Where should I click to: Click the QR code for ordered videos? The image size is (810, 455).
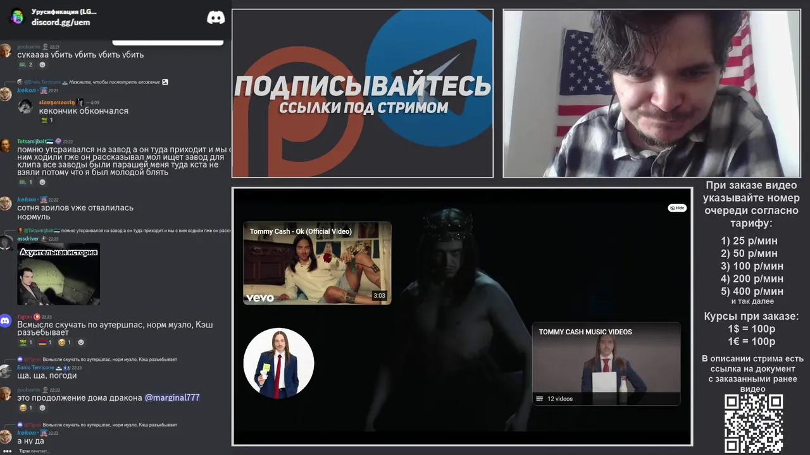754,423
